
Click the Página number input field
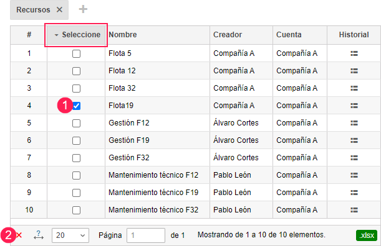[146, 235]
